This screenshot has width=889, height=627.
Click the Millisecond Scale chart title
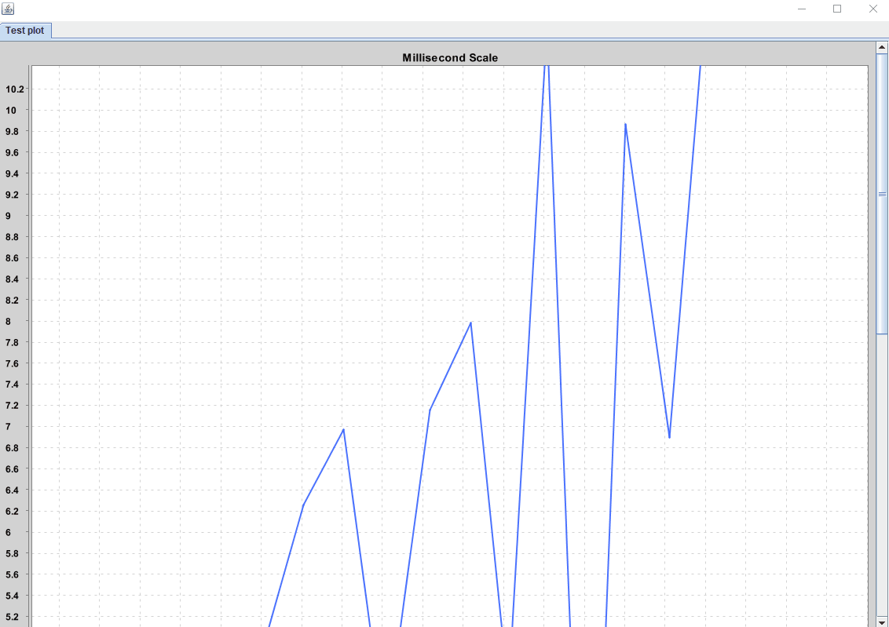[x=449, y=58]
